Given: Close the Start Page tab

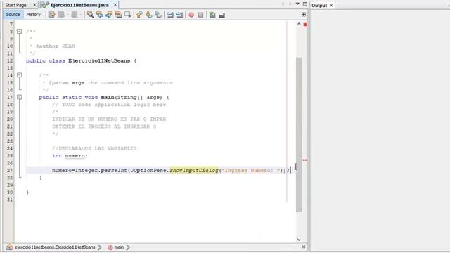Looking at the screenshot, I should [34, 5].
